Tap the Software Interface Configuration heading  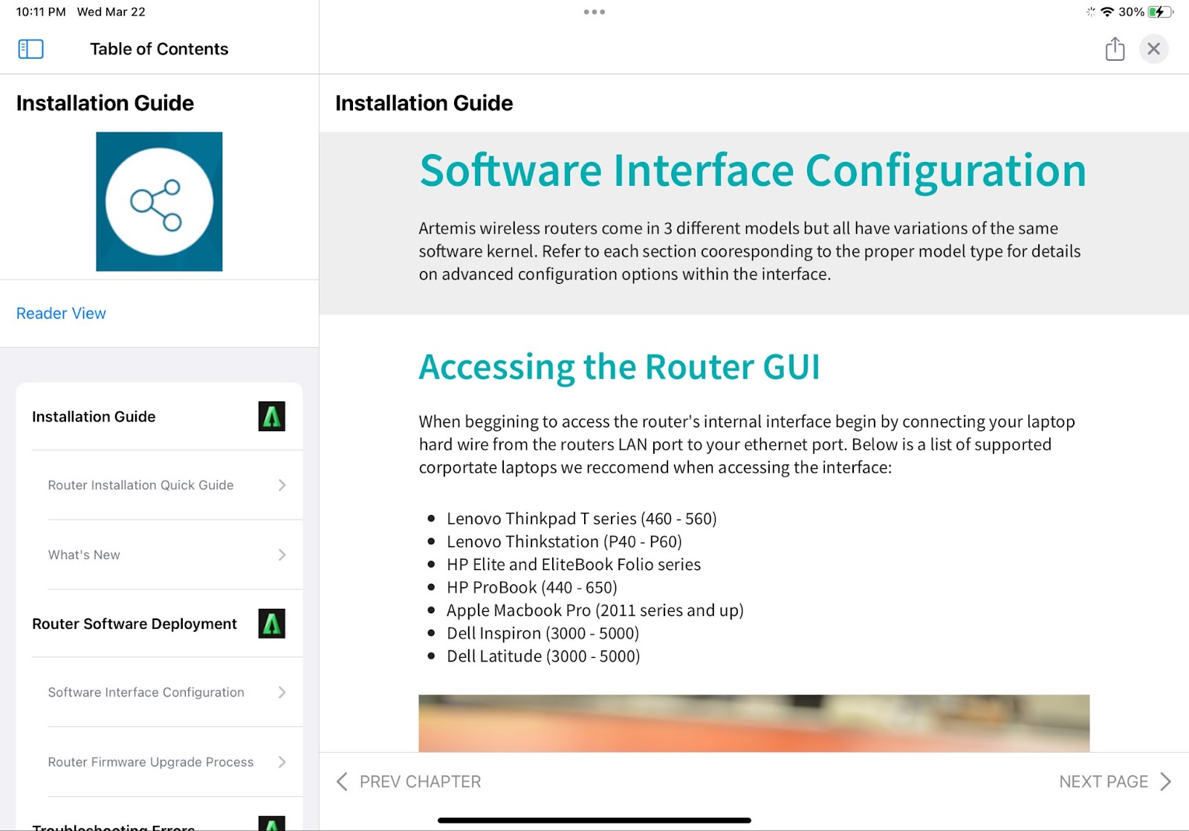753,171
